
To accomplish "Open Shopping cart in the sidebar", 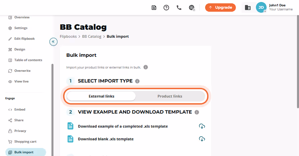I will click(25, 142).
